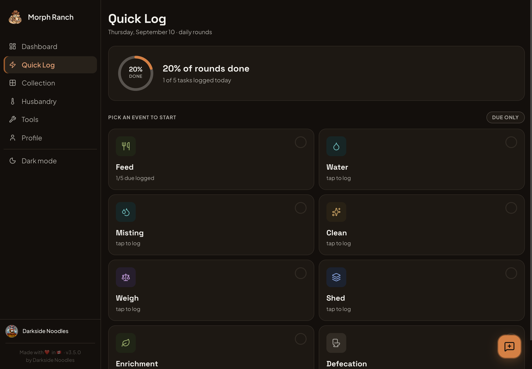Viewport: 532px width, 369px height.
Task: Select the Feed card circle
Action: point(301,142)
